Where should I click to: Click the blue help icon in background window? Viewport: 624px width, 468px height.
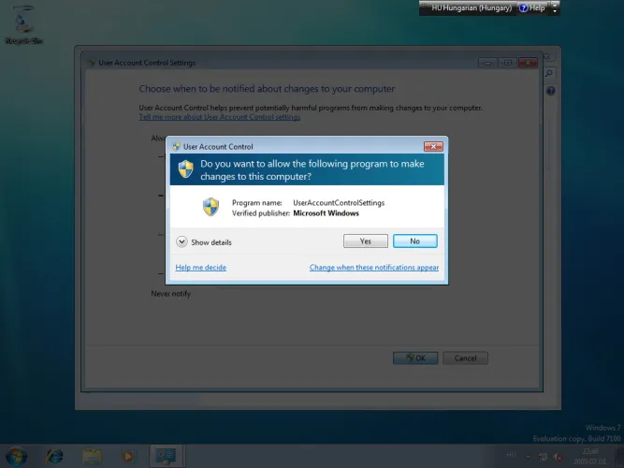(x=550, y=91)
